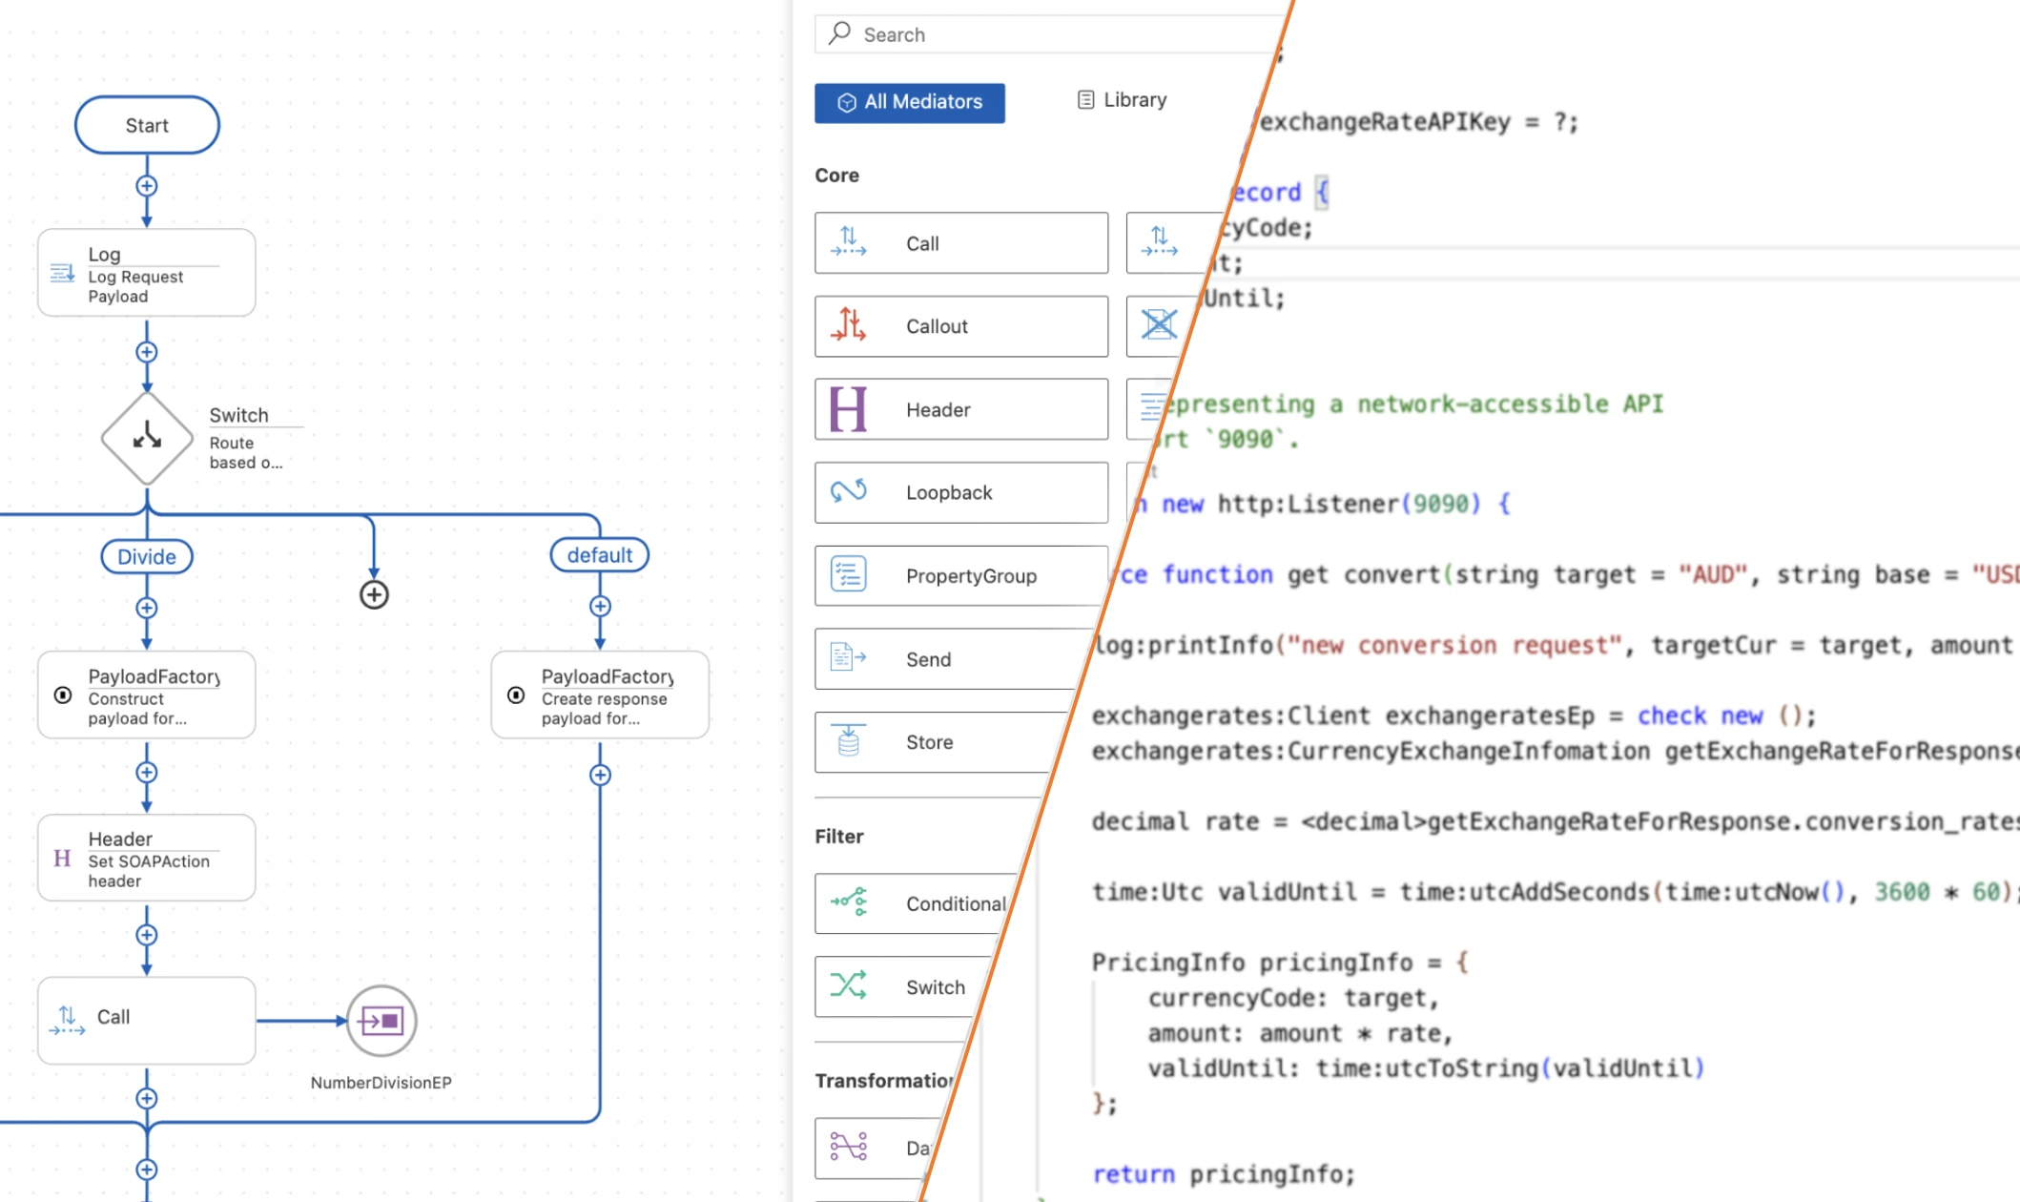Click the Conditional green icon
This screenshot has width=2020, height=1202.
tap(848, 901)
